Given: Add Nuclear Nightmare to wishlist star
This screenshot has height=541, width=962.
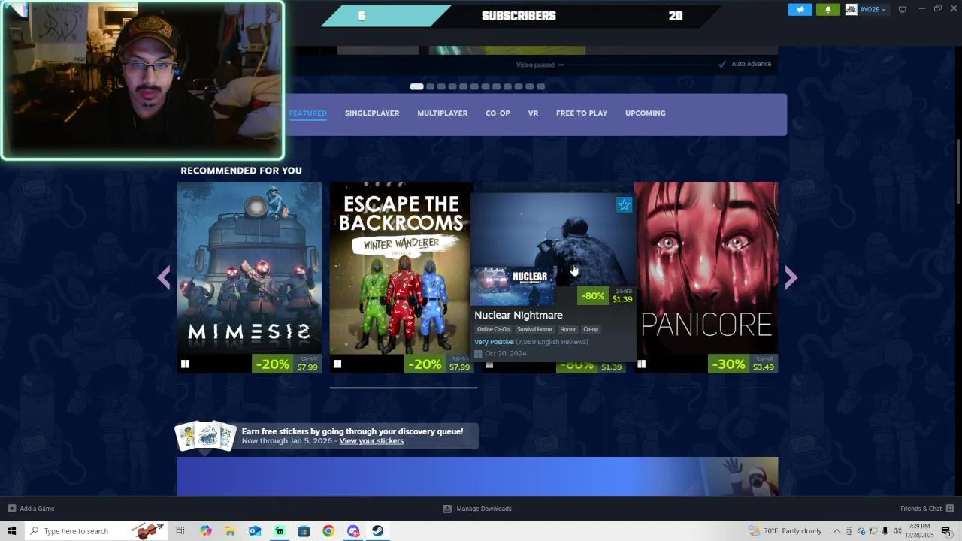Looking at the screenshot, I should click(x=625, y=205).
